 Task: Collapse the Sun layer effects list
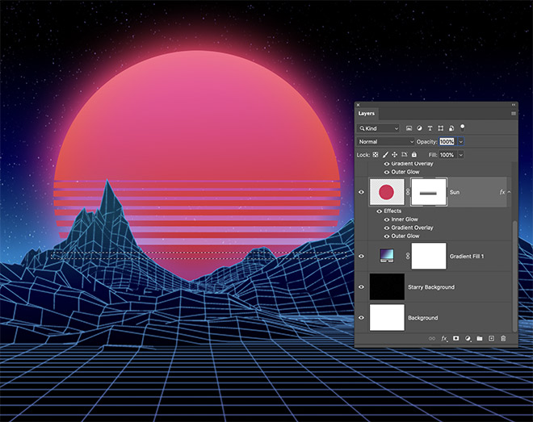point(509,192)
